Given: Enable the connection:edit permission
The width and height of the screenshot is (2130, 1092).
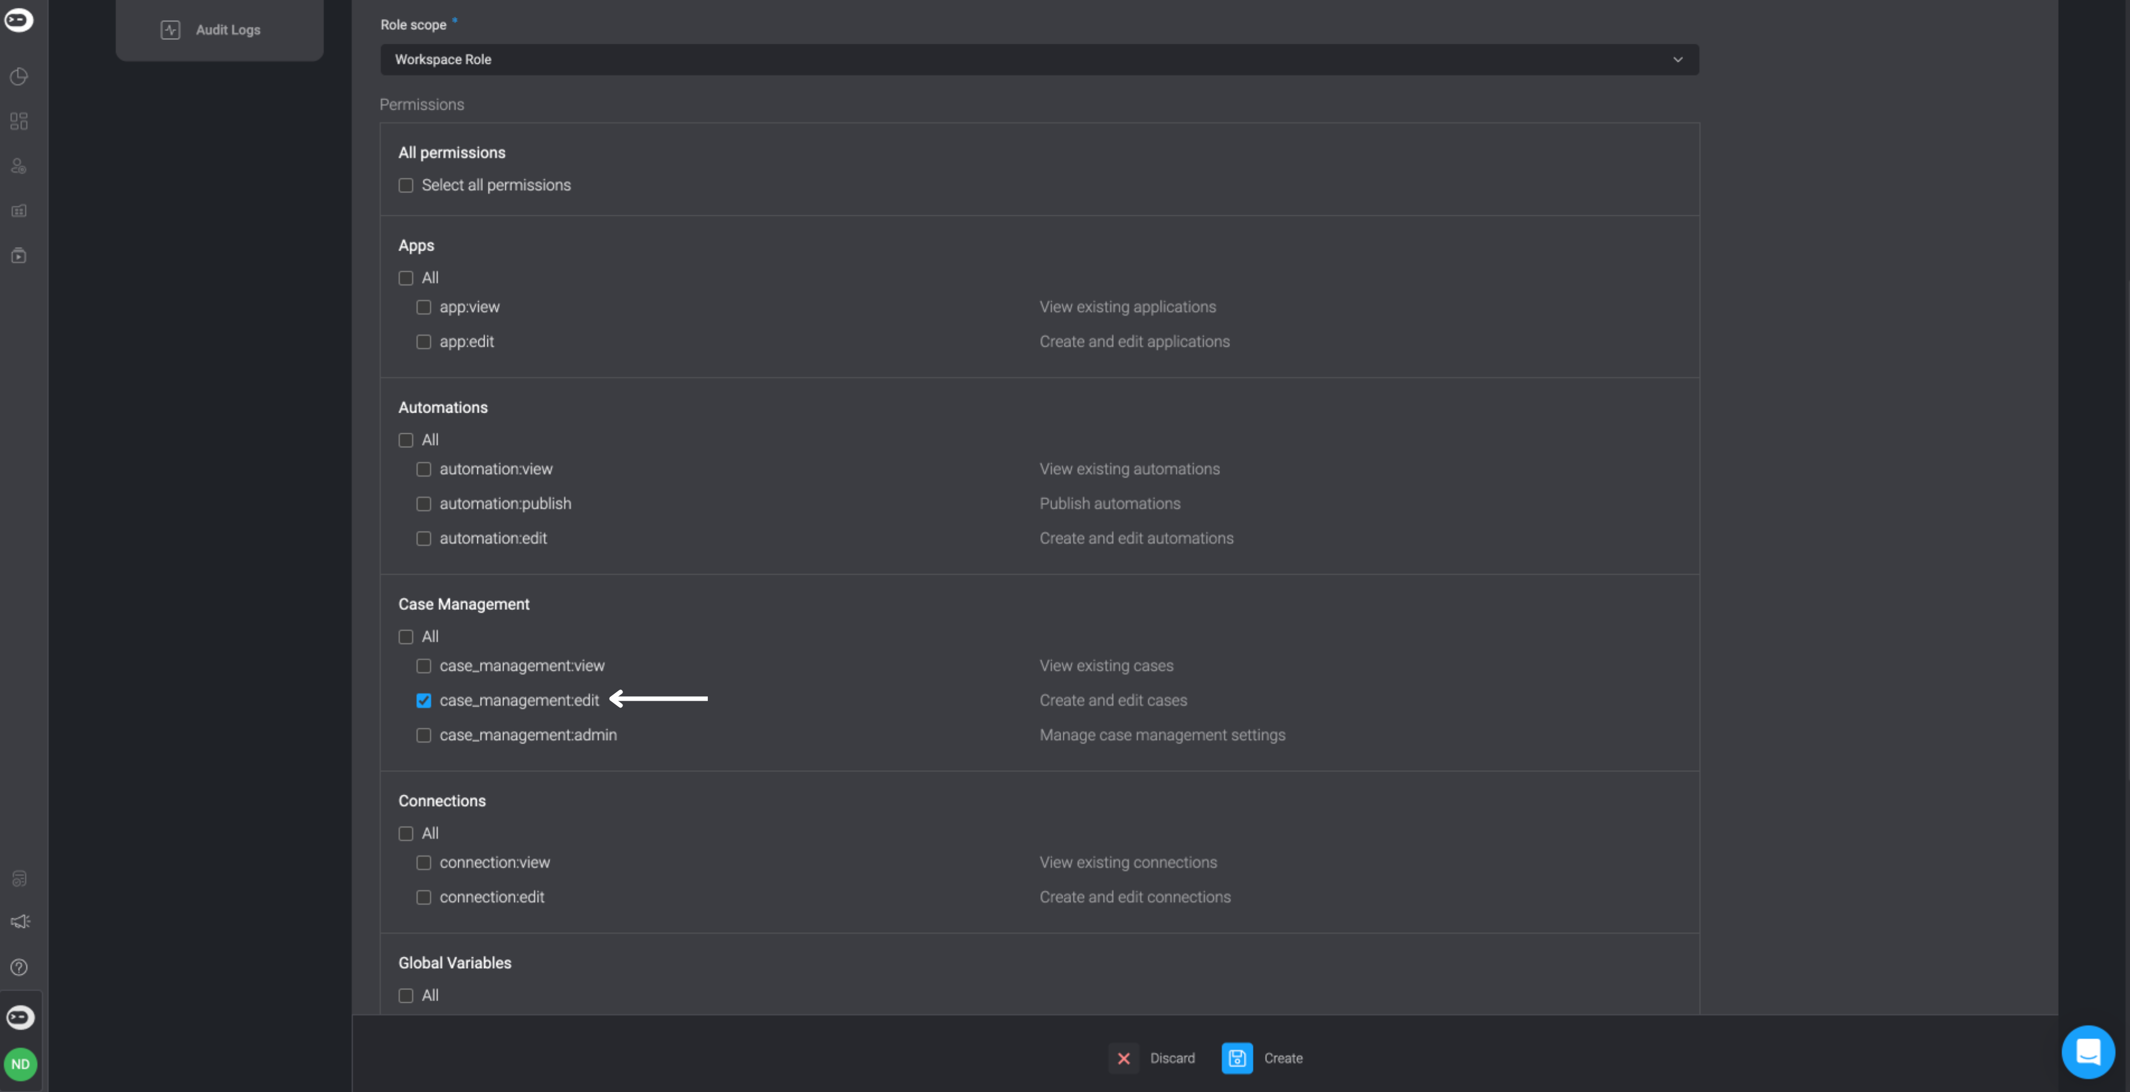Looking at the screenshot, I should (x=423, y=897).
